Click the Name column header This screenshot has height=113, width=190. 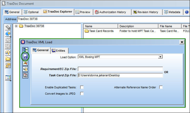(100, 26)
